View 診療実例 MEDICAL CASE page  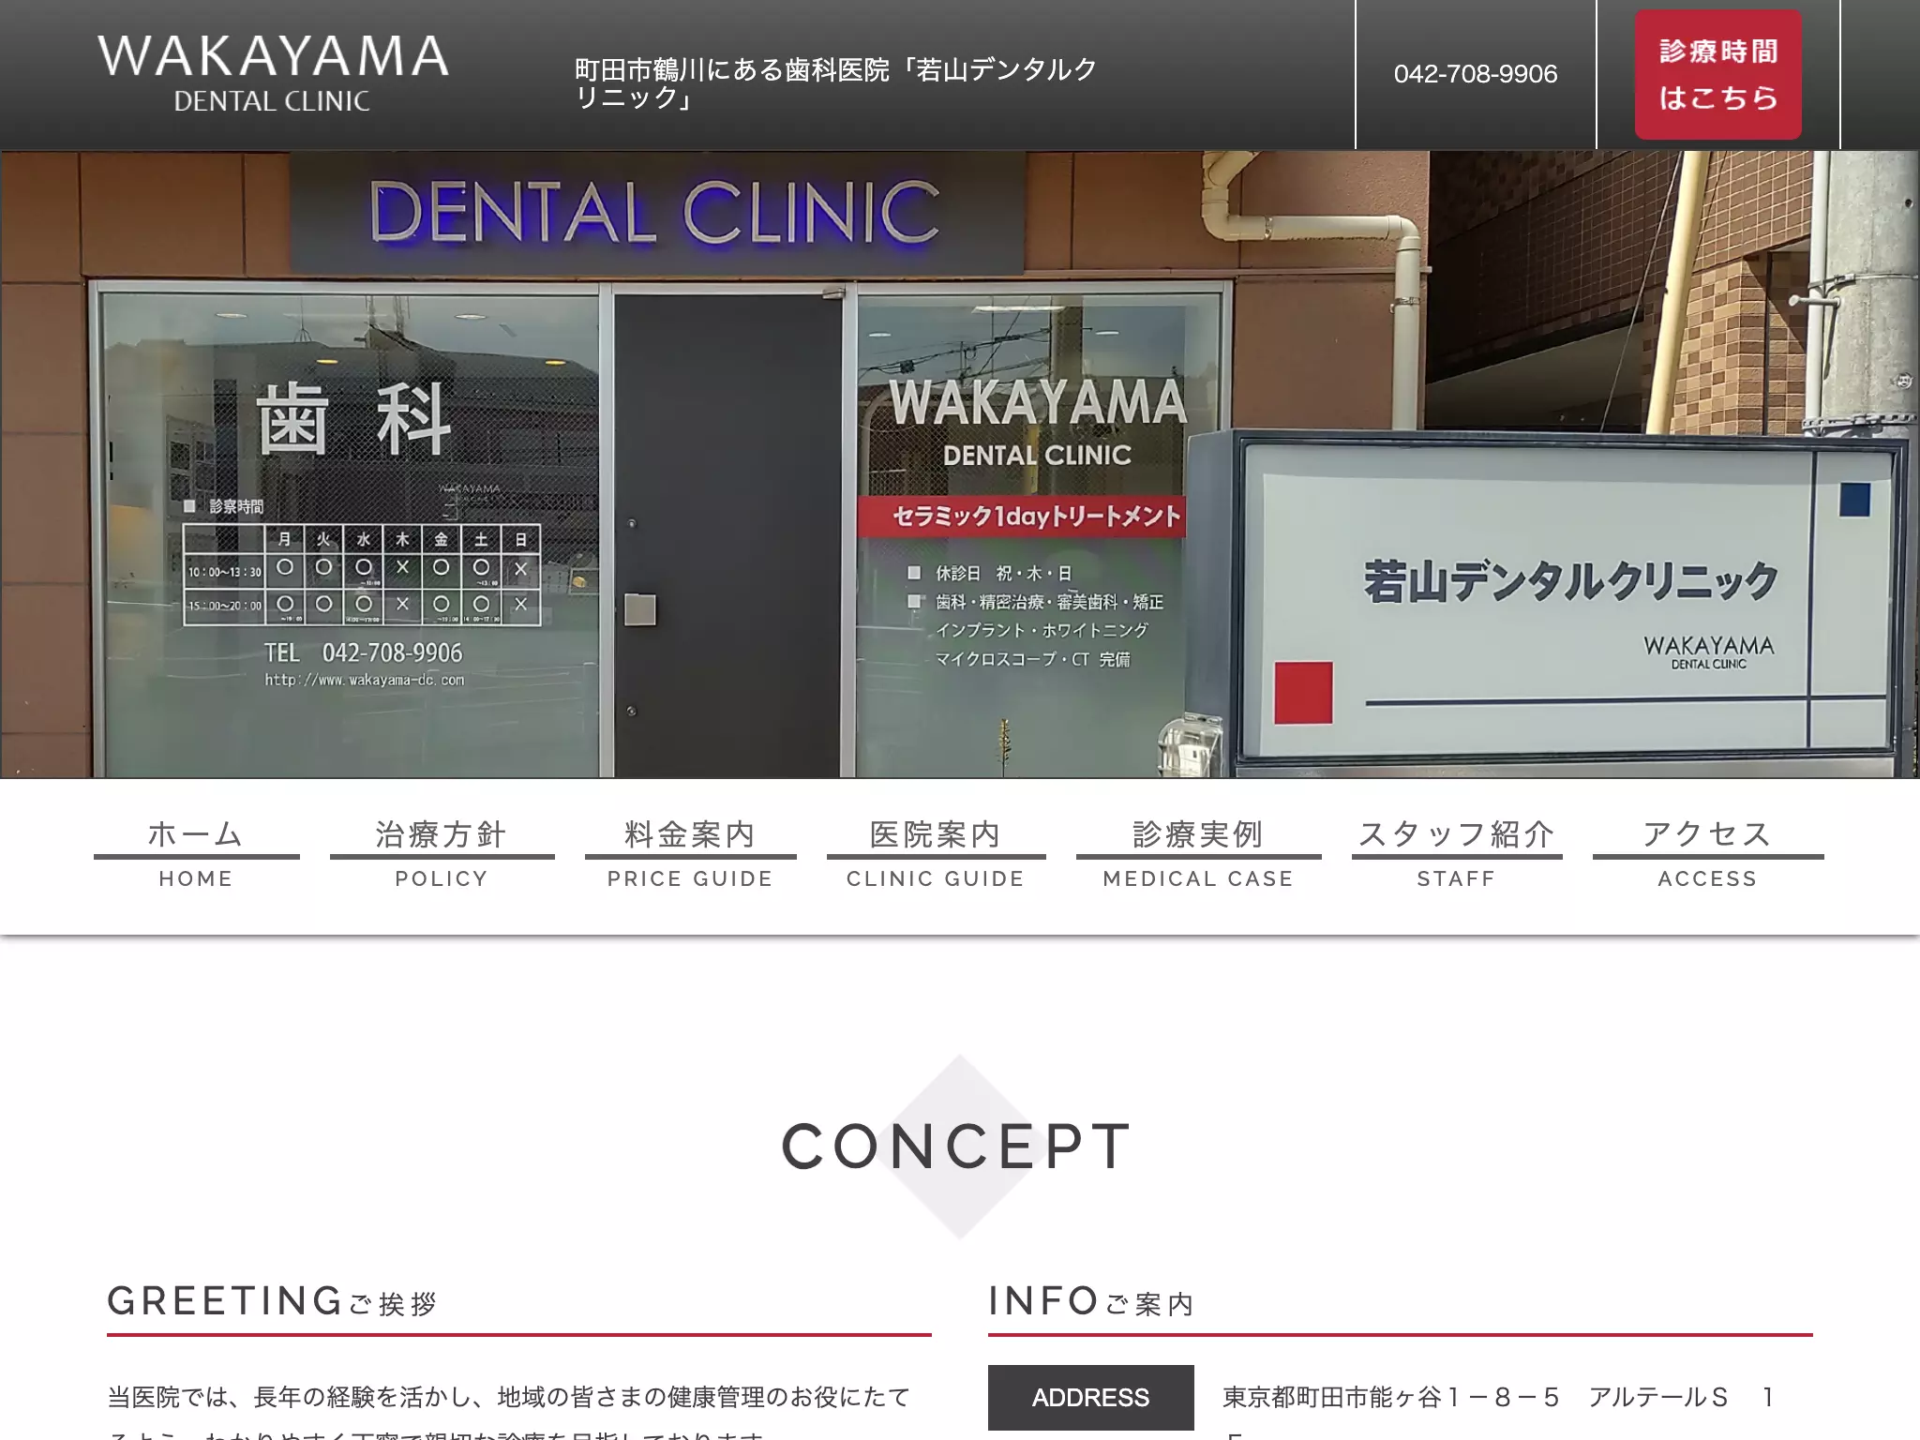(x=1198, y=854)
